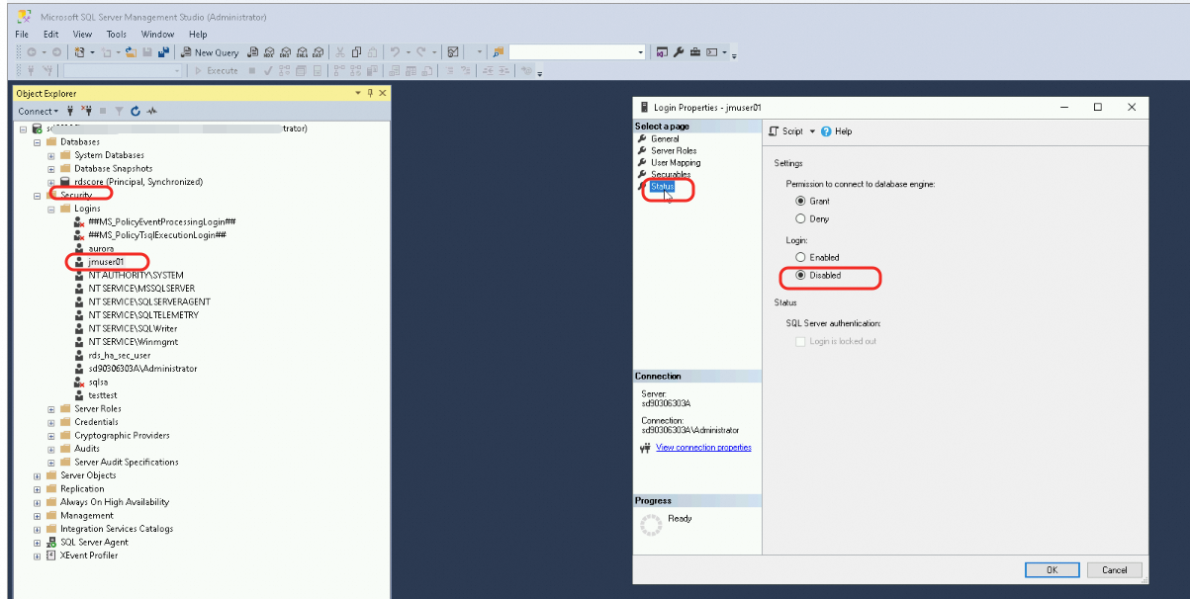Viewport: 1190px width, 599px height.
Task: Collapse the Logins folder
Action: (51, 209)
